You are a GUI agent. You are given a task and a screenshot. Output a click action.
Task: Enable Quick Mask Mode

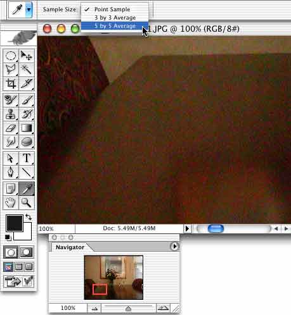point(27,252)
